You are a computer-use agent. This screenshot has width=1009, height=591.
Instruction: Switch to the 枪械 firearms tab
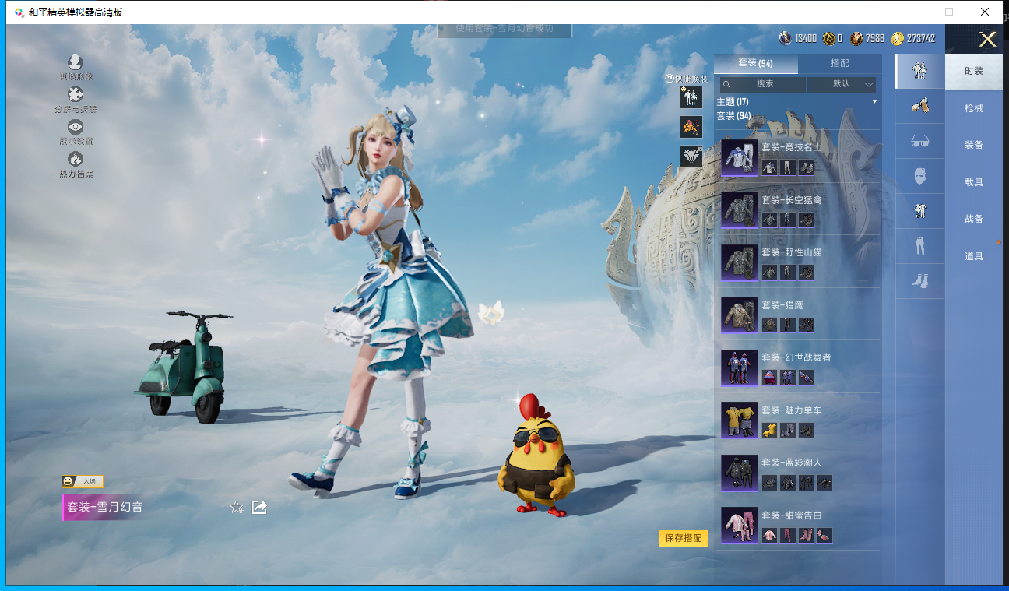tap(974, 108)
